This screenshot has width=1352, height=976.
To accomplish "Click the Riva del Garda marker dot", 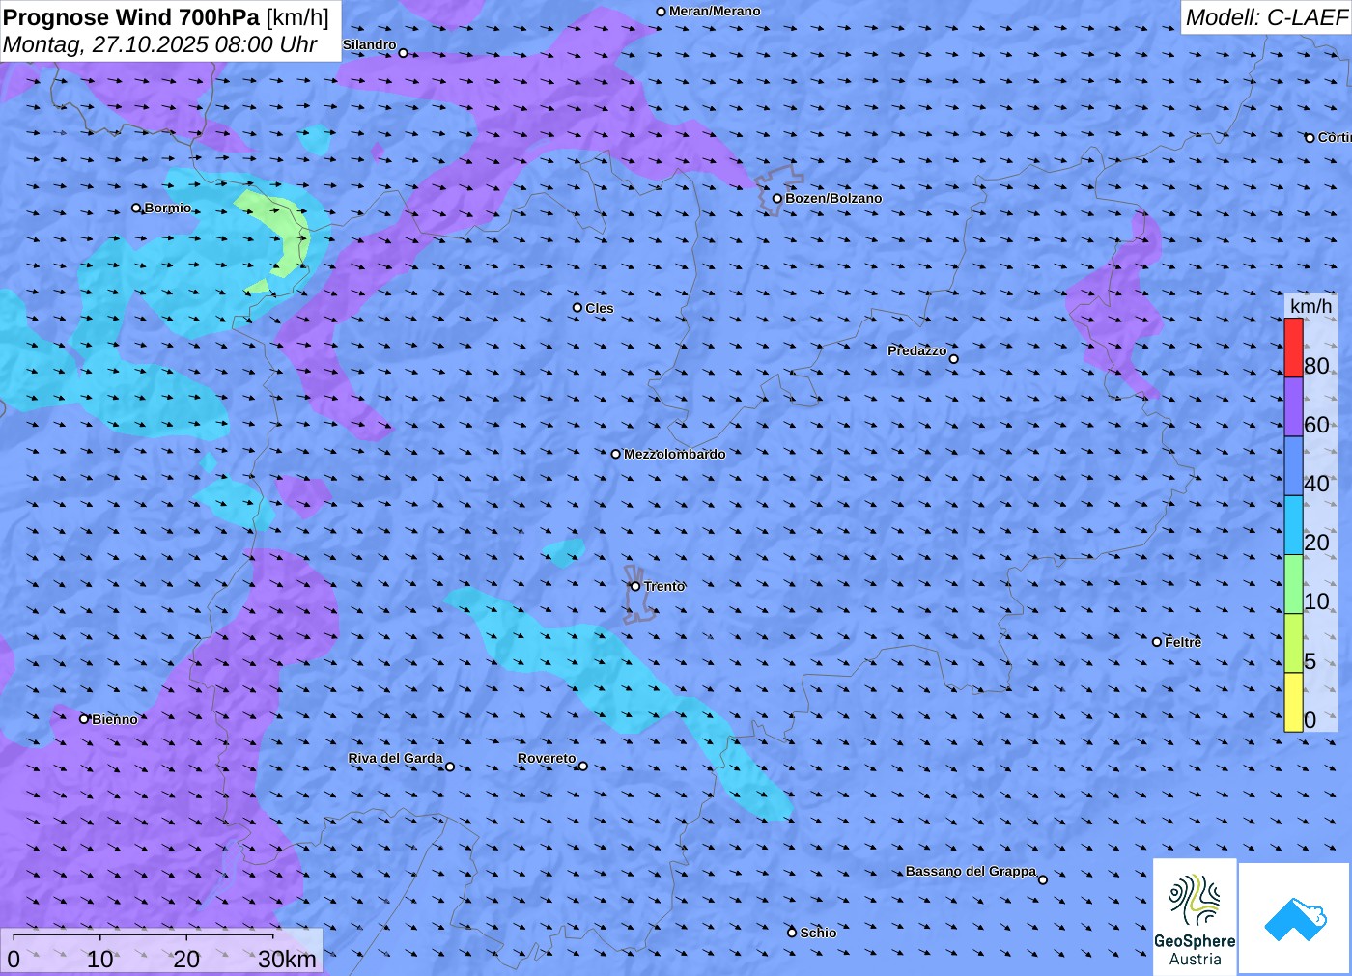I will pos(450,767).
